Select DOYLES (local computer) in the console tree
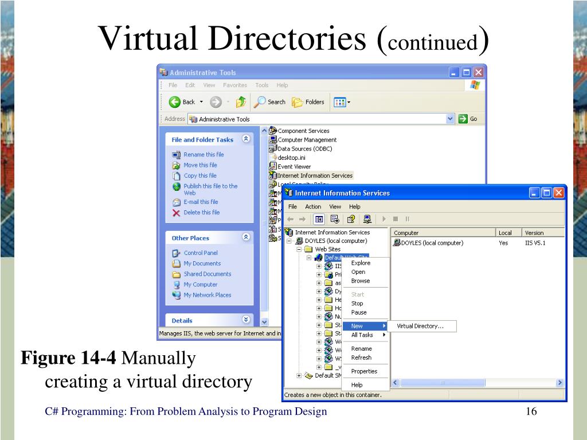Viewport: 587px width, 440px height. [331, 241]
